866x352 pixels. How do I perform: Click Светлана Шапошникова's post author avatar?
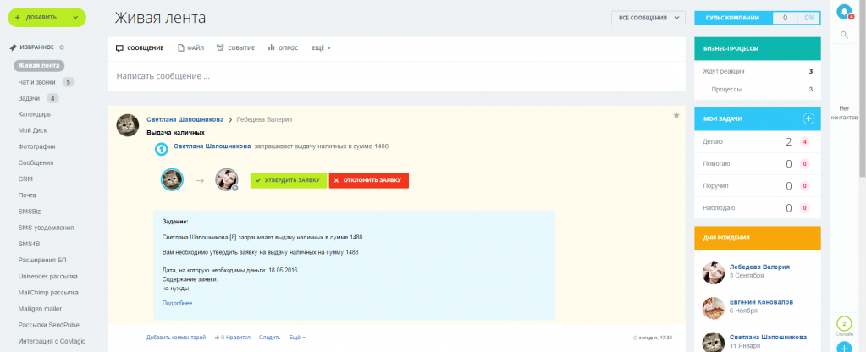tap(128, 125)
